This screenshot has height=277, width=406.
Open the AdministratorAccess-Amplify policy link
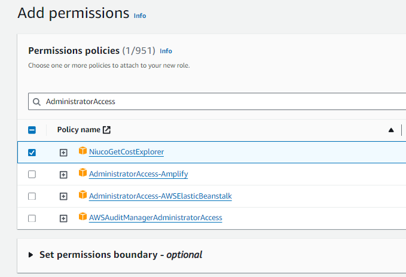[139, 174]
